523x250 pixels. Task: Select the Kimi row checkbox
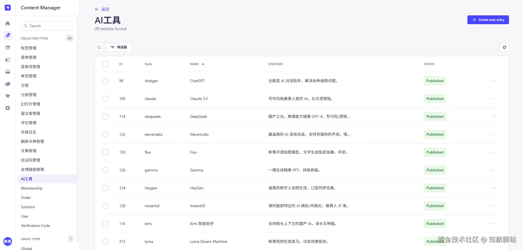105,224
